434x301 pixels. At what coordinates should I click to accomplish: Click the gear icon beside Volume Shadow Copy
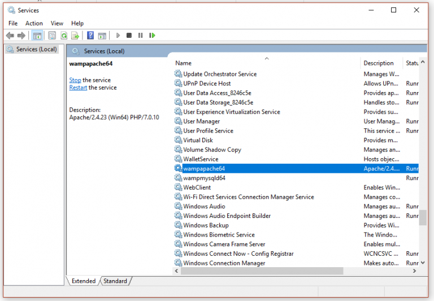tap(178, 150)
